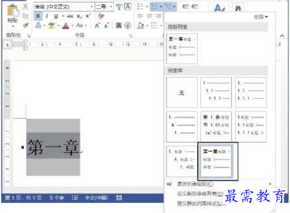The height and width of the screenshot is (213, 290).
Task: Choose 定义新的多级列表 menu entry
Action: (200, 194)
